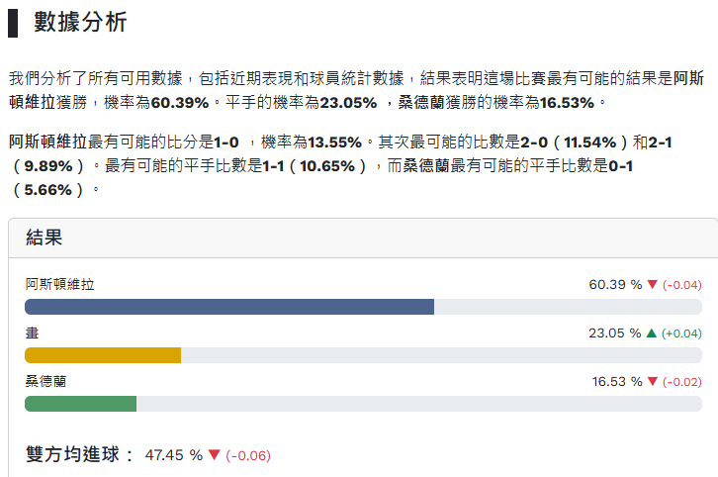Select the 阿斯頓維拉 label above the blue bar
This screenshot has height=477, width=718.
click(x=60, y=285)
